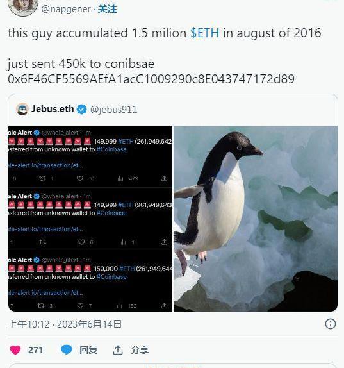Click heart icon in second Whale Alert tweet
The image size is (344, 368).
(x=81, y=242)
